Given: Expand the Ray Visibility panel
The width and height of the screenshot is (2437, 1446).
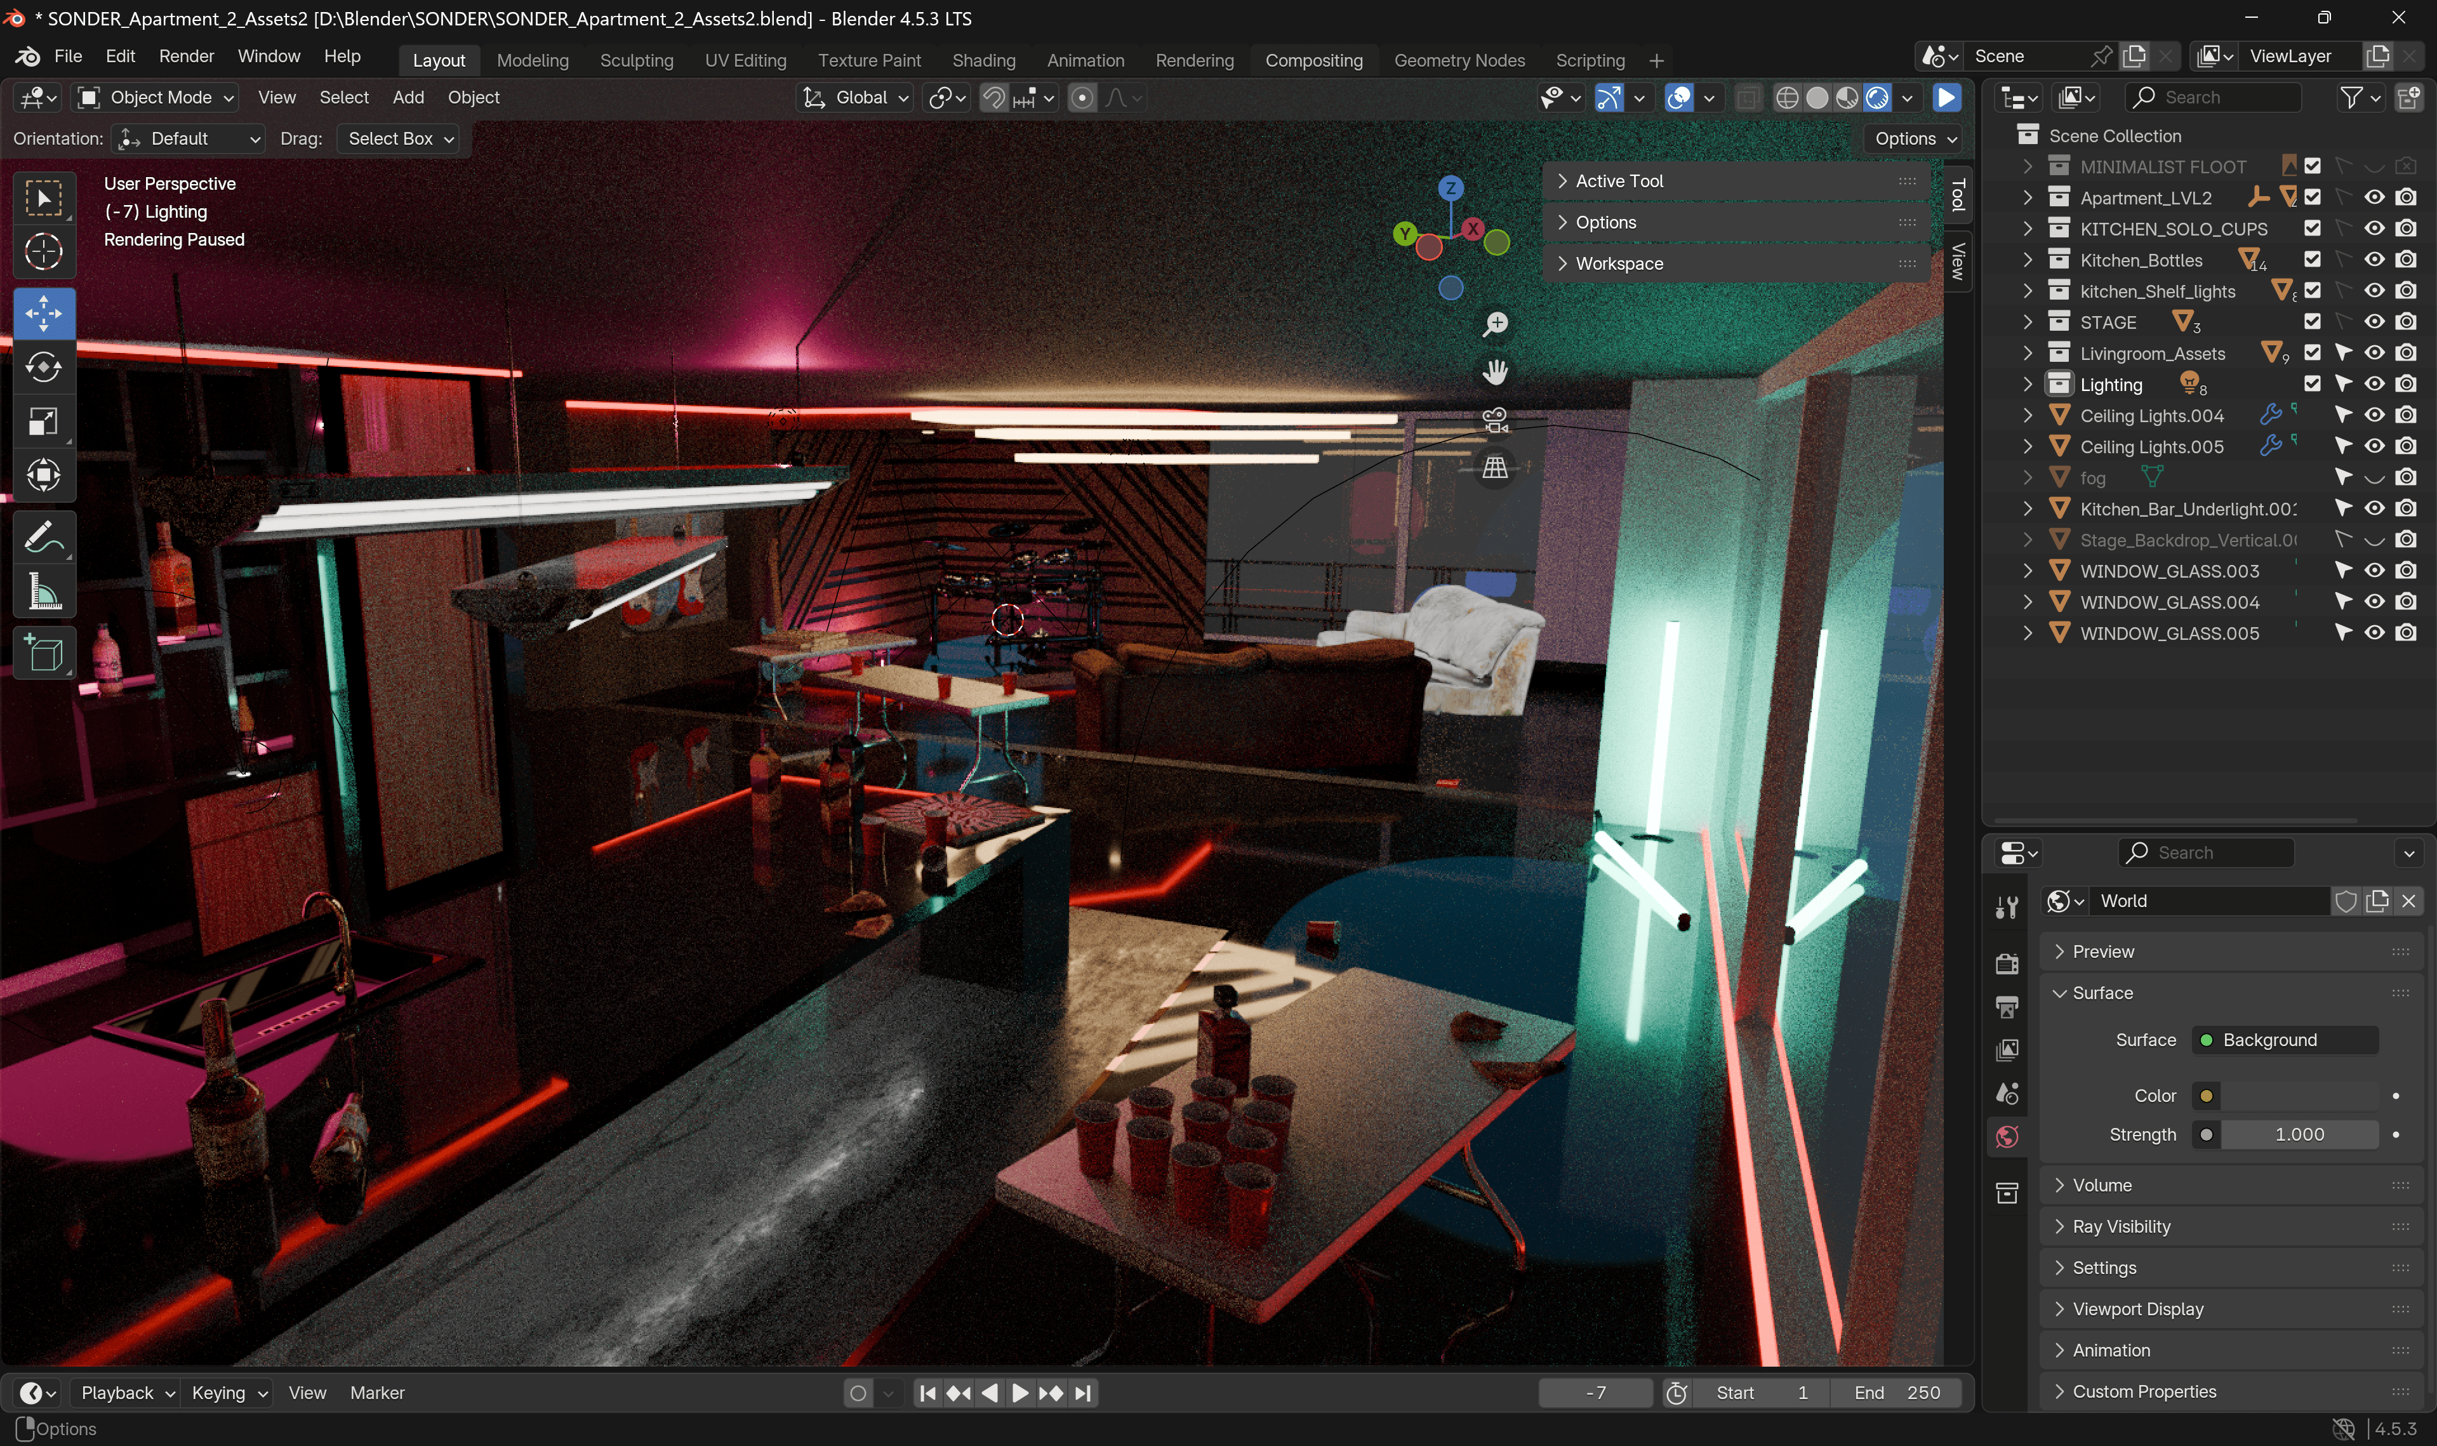Looking at the screenshot, I should click(x=2120, y=1226).
